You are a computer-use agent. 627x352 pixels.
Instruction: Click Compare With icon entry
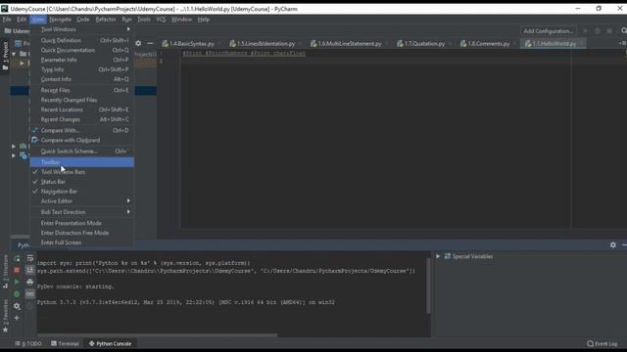tap(82, 130)
